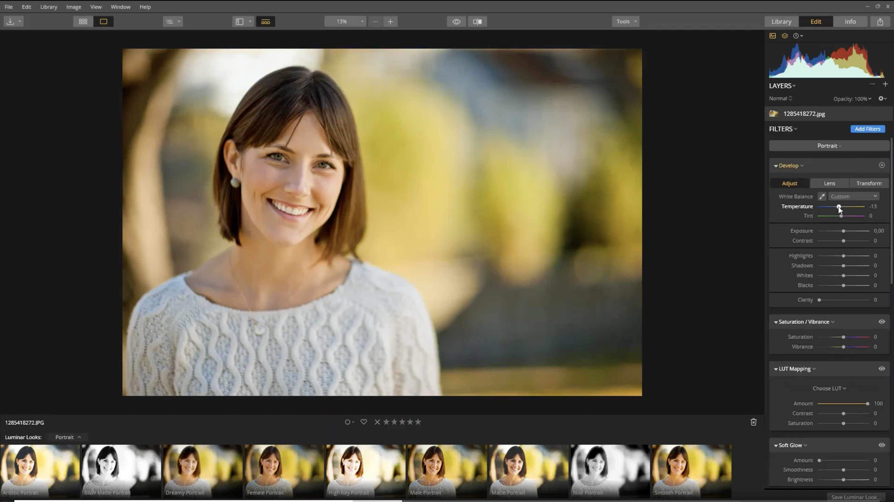Viewport: 894px width, 502px height.
Task: Switch to single image view mode
Action: (x=104, y=22)
